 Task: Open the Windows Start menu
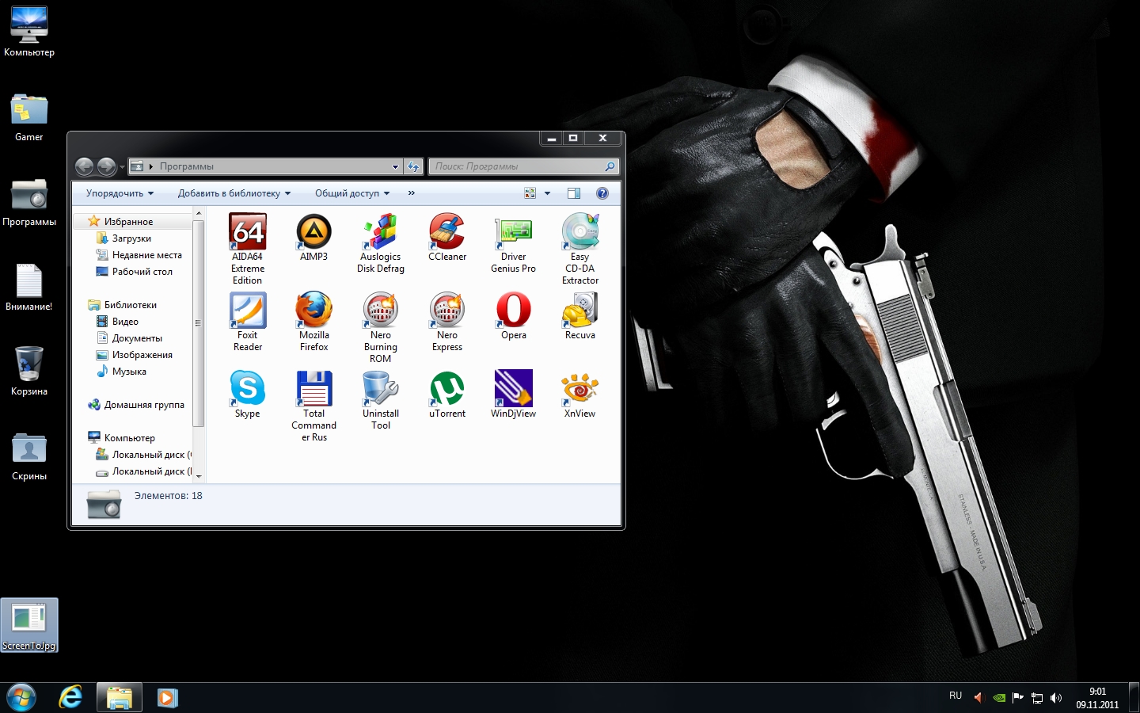tap(21, 698)
